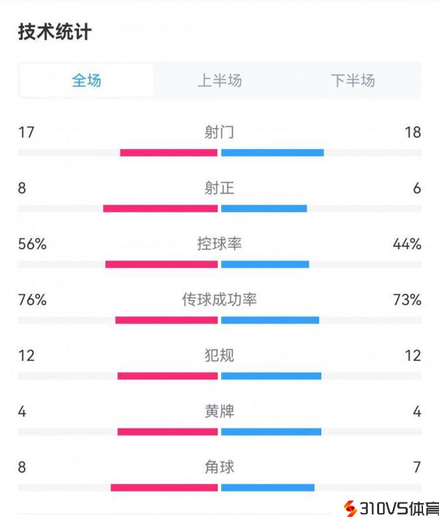Click the 射门 shots stat label
This screenshot has width=439, height=519.
[x=219, y=132]
